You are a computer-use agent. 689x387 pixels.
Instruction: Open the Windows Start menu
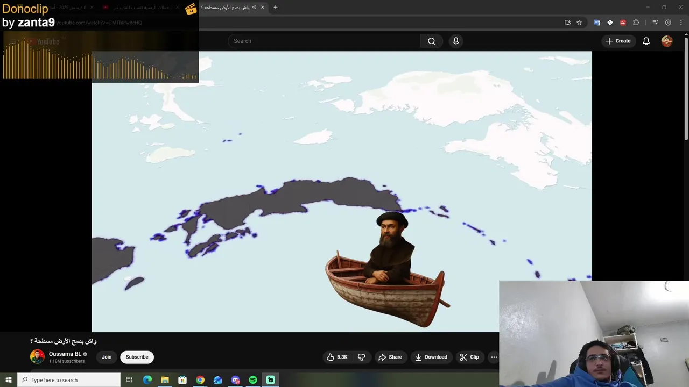click(x=9, y=380)
